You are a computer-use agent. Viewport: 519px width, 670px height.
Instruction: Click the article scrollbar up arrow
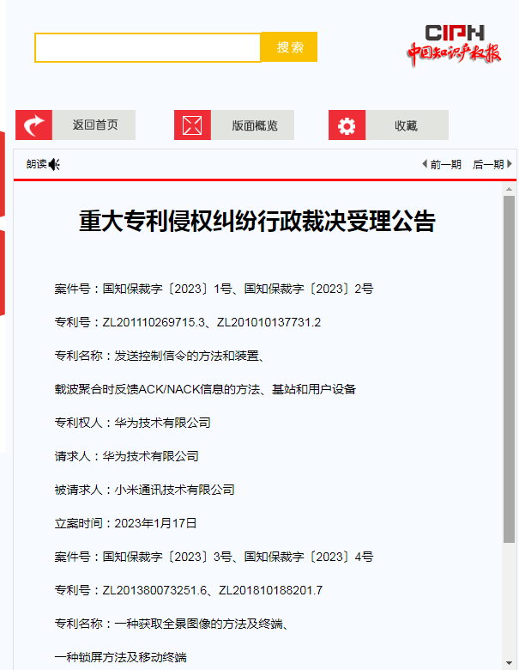pos(509,189)
